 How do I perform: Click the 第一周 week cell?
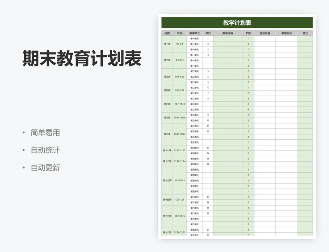167,44
